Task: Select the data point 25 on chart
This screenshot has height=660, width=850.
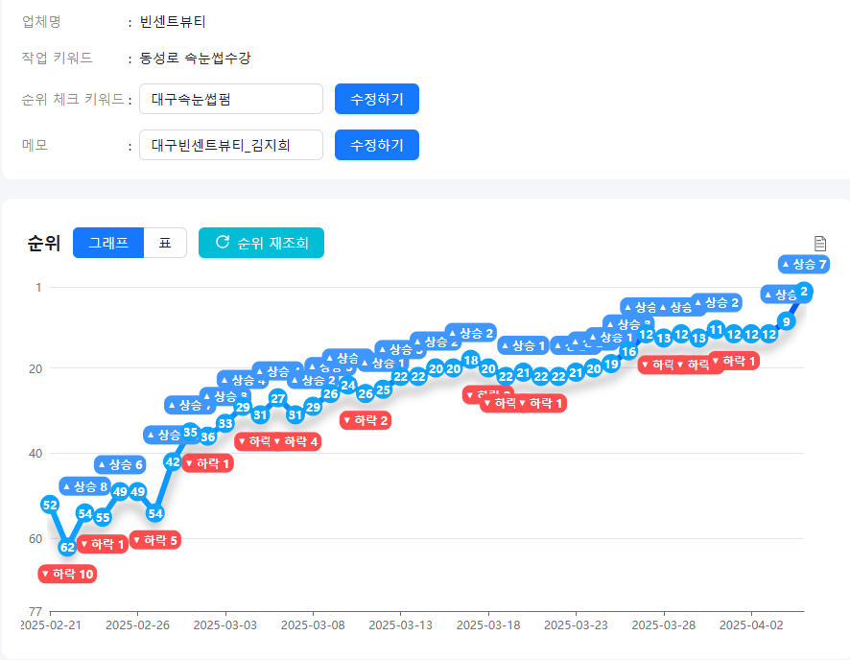Action: pos(383,389)
